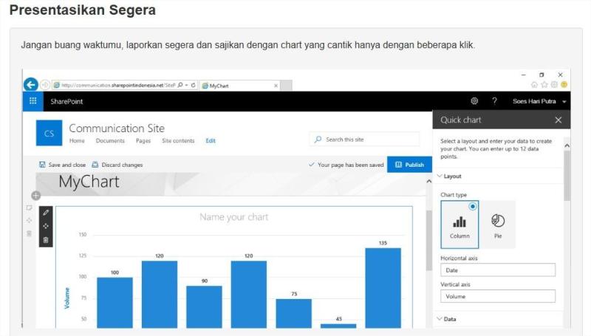Click the move web part icon
The width and height of the screenshot is (591, 336).
(46, 226)
